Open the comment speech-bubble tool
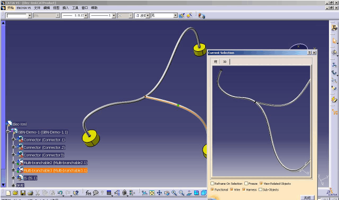Screen dimensions: 339x200 click(96, 193)
